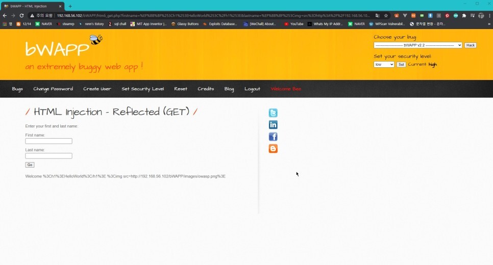Open the Twitter social icon
The height and width of the screenshot is (265, 493).
pyautogui.click(x=273, y=113)
